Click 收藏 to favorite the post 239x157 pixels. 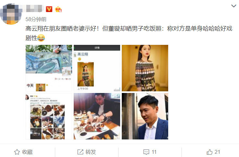click(27, 152)
